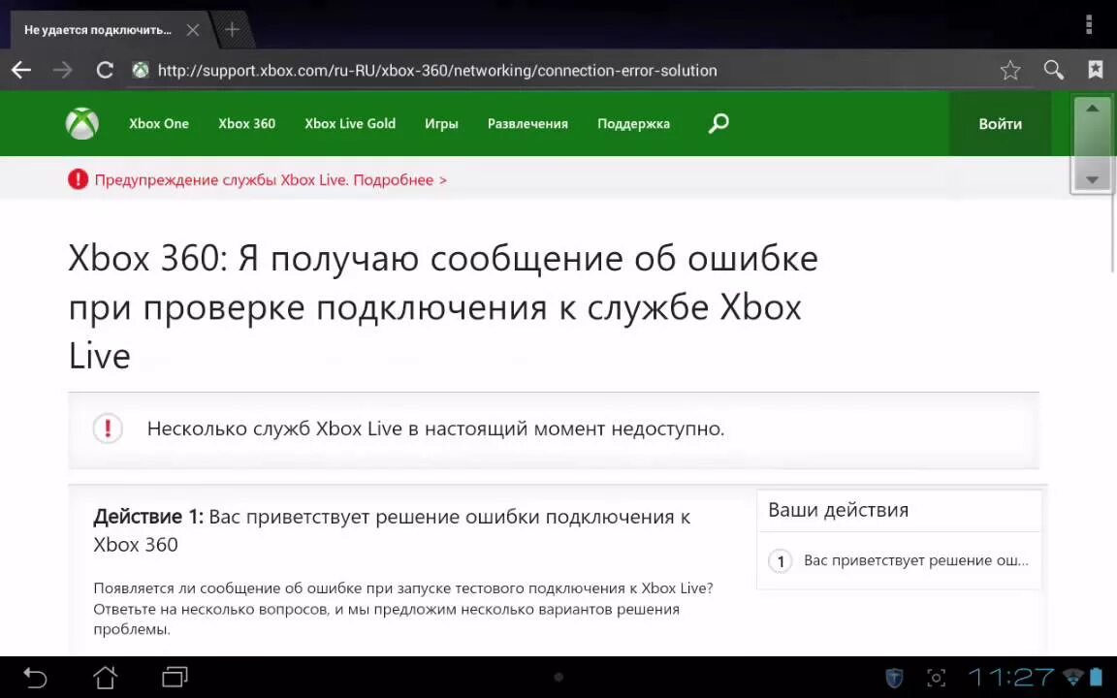
Task: Tap the battery status icon
Action: click(1096, 678)
